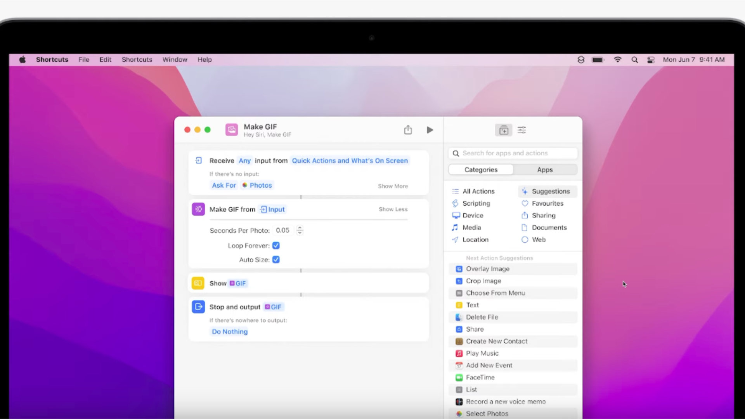
Task: Select the Media category
Action: [x=466, y=227]
